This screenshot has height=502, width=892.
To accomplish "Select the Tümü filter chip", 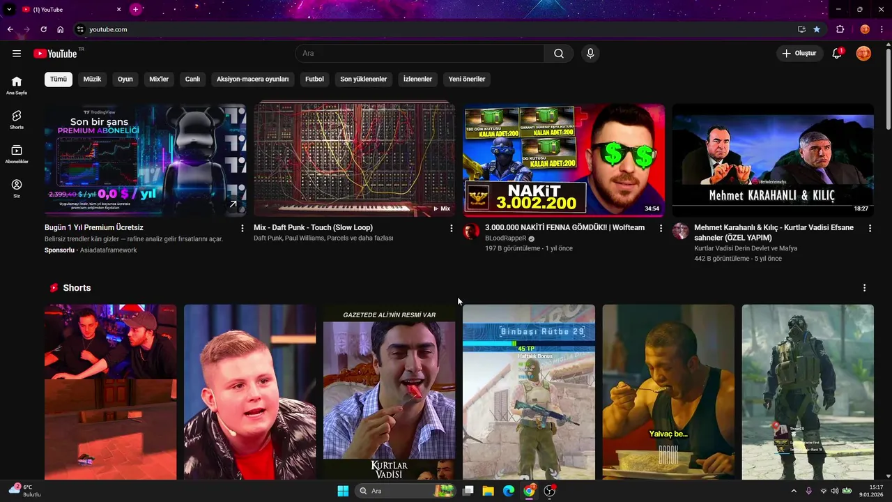I will [x=59, y=79].
